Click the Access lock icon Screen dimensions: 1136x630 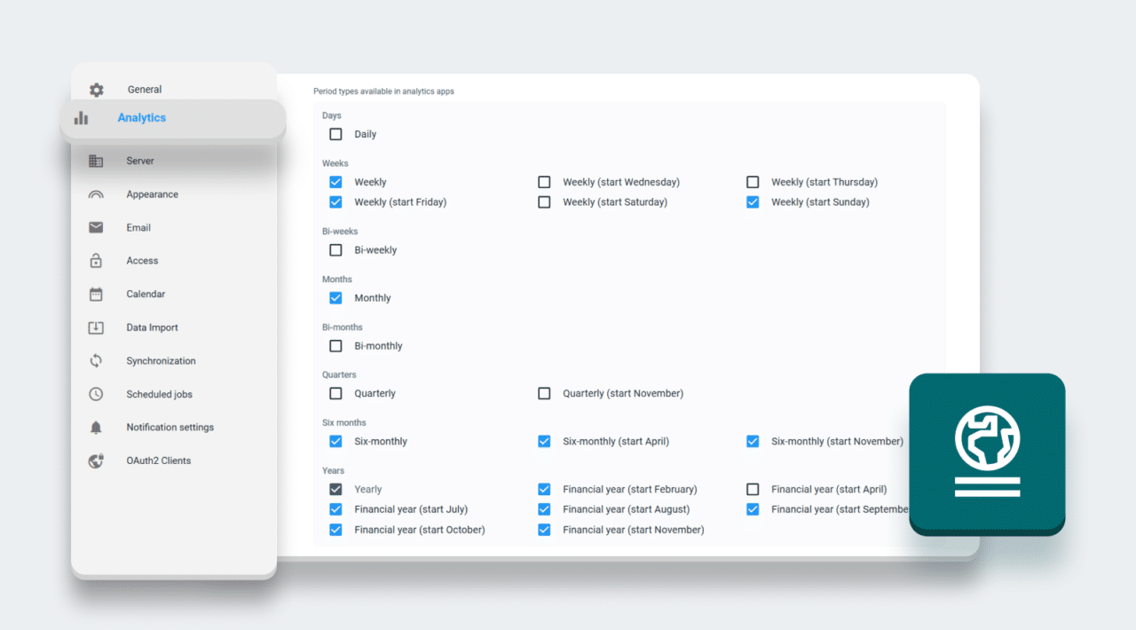(96, 261)
